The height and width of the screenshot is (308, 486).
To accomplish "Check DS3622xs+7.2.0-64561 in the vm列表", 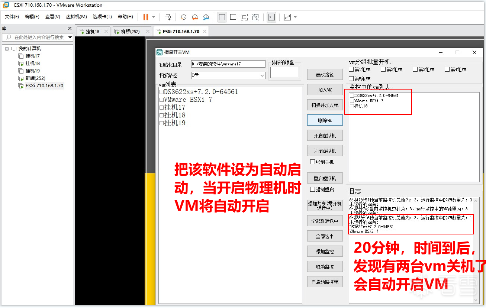I will click(161, 92).
